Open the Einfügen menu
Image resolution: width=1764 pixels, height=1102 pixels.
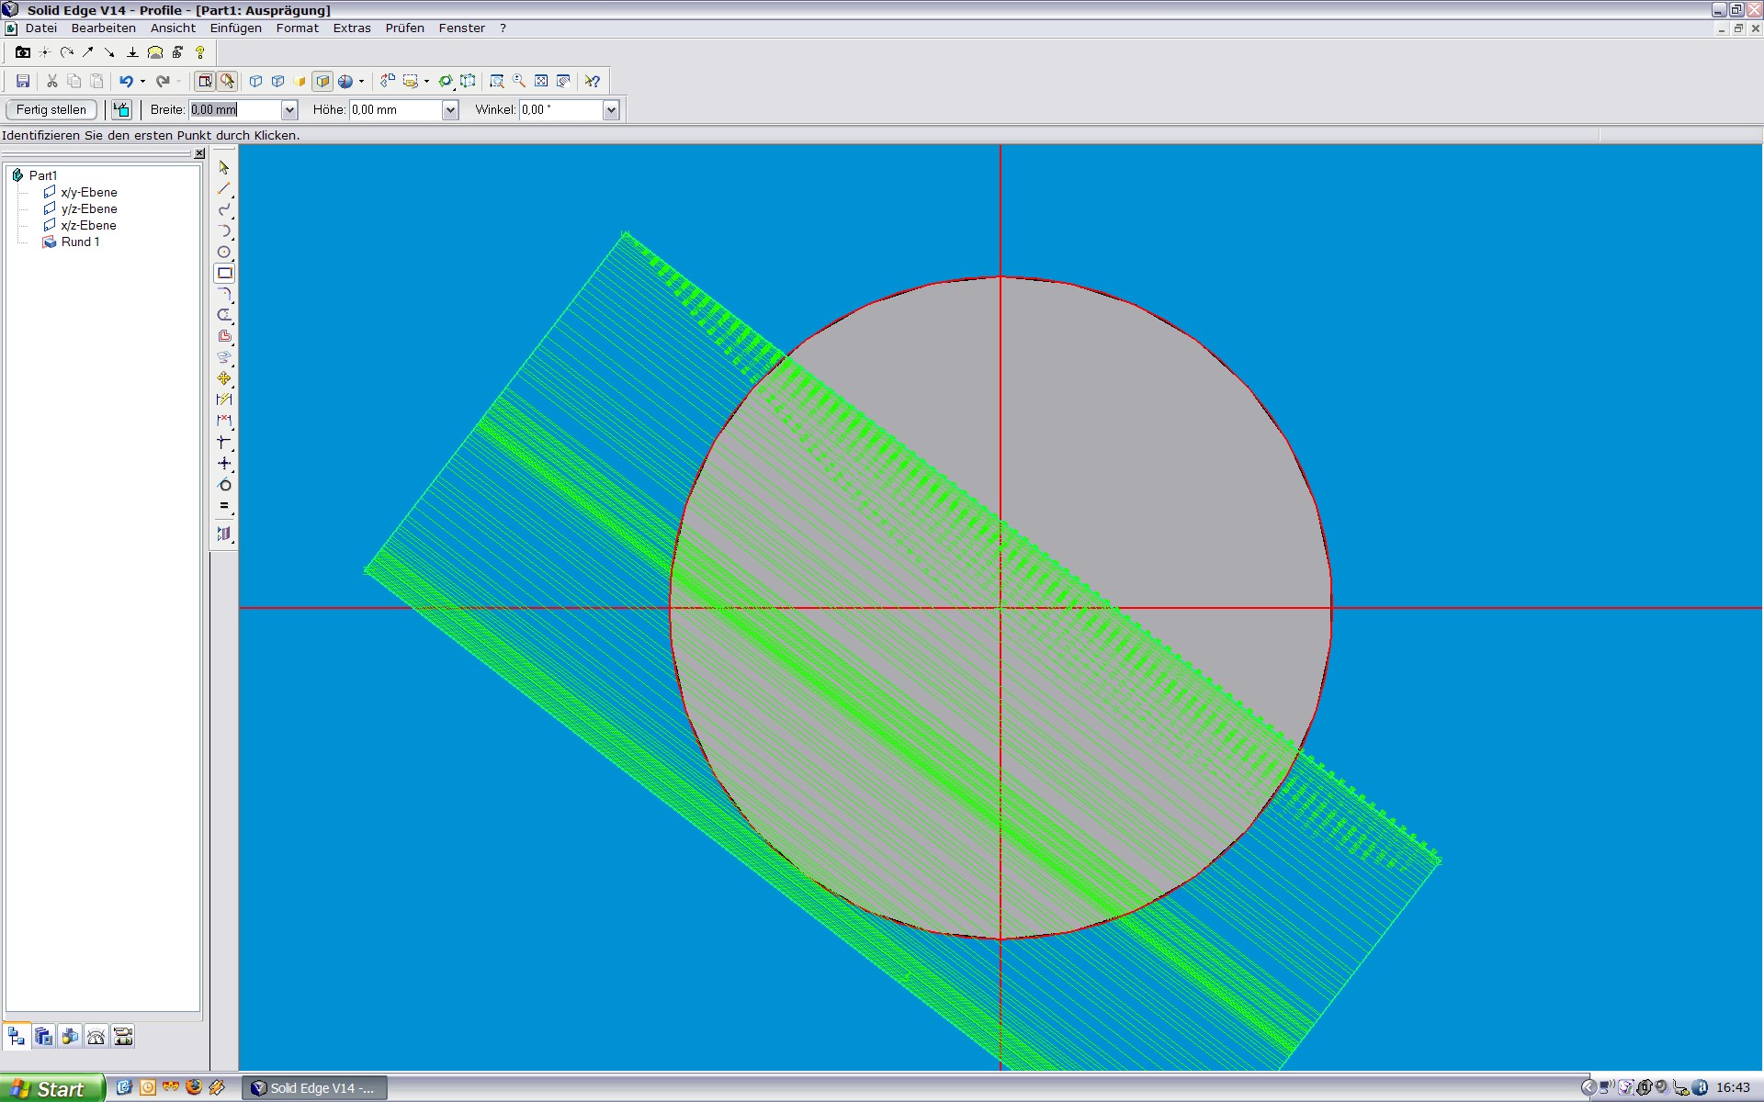(x=236, y=28)
